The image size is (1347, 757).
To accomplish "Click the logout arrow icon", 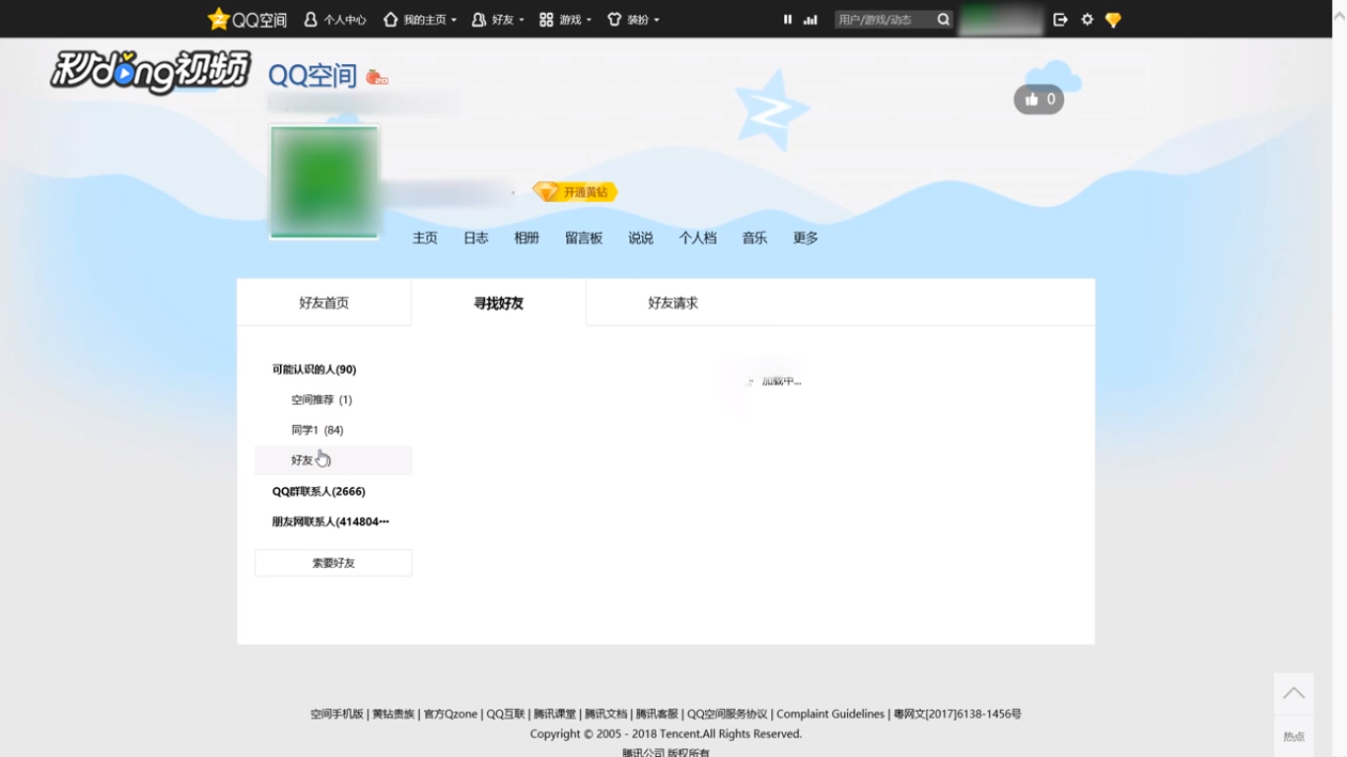I will (1060, 20).
